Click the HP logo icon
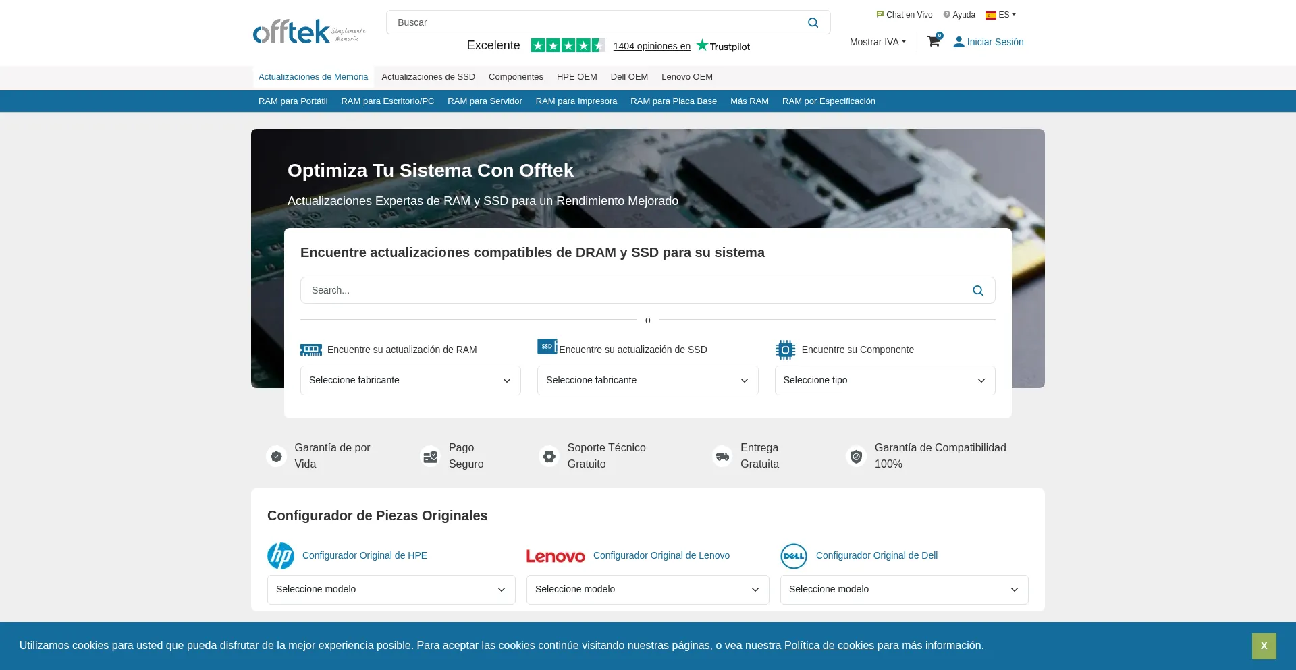Viewport: 1296px width, 670px height. [281, 556]
